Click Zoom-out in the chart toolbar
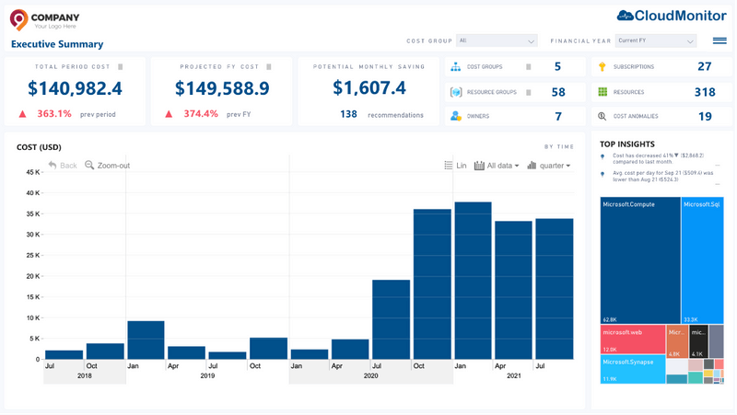The image size is (737, 415). click(x=107, y=166)
